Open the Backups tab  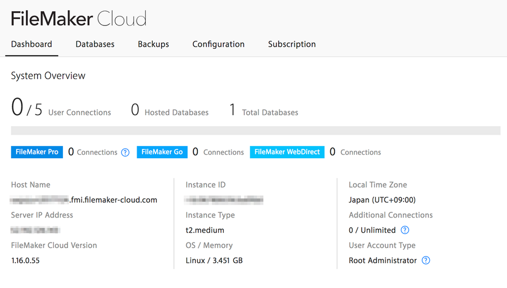click(153, 44)
